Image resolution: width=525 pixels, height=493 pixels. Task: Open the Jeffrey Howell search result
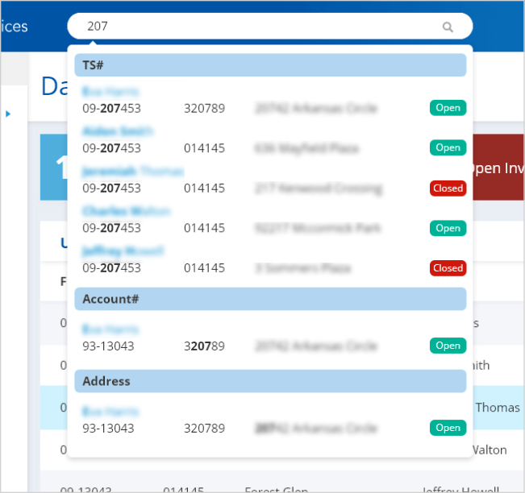click(123, 251)
